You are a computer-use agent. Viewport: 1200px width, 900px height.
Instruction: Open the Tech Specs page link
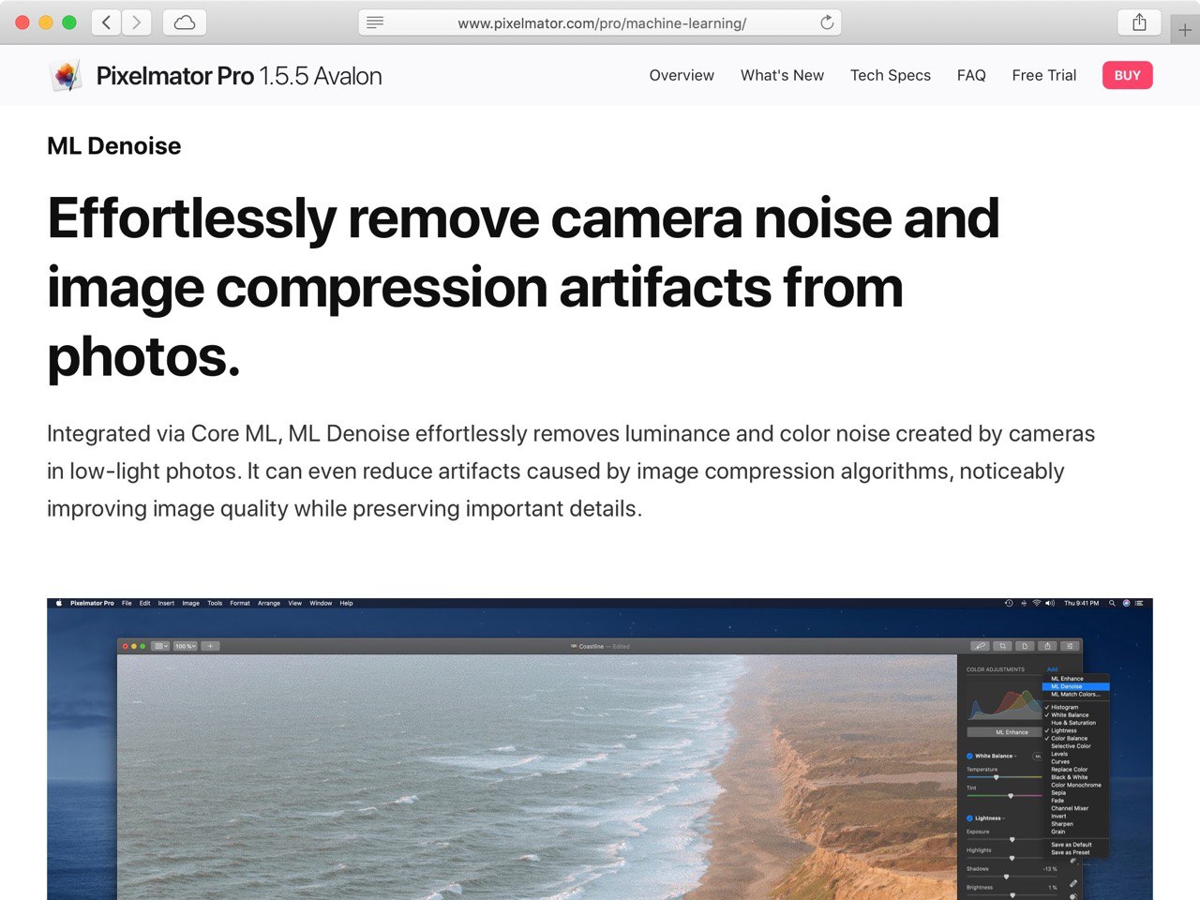891,75
